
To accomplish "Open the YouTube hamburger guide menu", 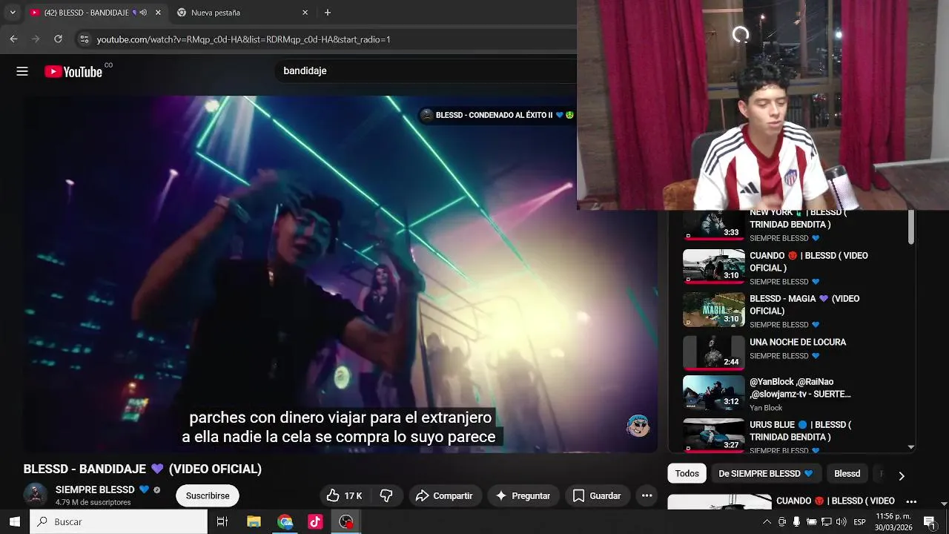I will 22,71.
